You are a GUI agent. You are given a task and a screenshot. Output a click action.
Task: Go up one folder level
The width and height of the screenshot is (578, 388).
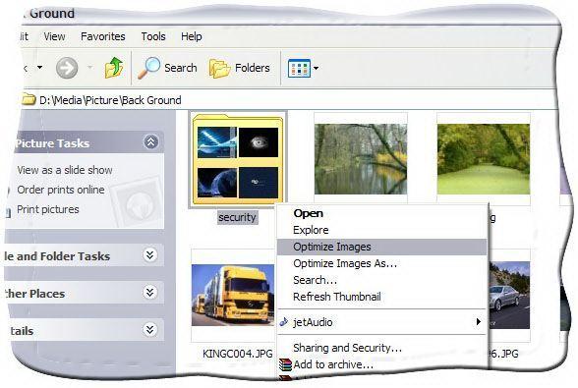tap(114, 68)
